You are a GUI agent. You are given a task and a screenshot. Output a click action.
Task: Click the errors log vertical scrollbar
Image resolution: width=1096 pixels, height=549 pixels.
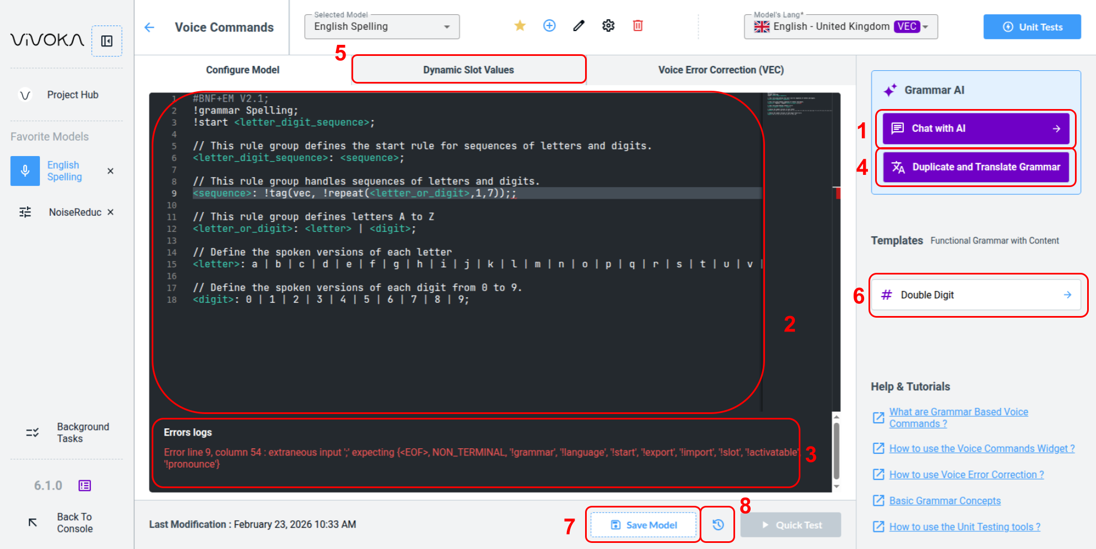tap(836, 451)
